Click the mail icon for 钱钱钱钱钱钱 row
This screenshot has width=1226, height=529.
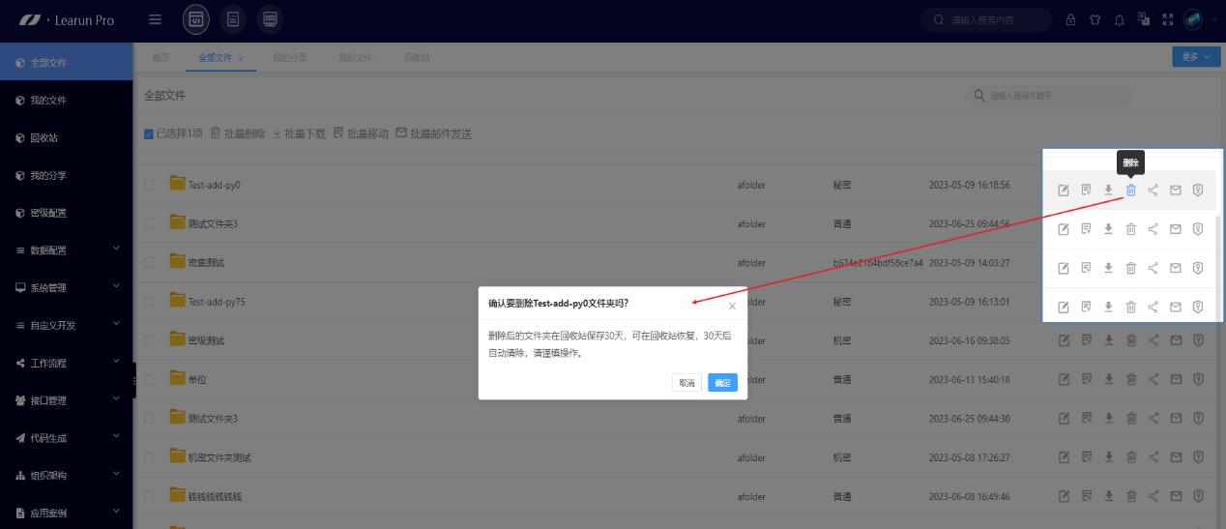(x=1176, y=496)
